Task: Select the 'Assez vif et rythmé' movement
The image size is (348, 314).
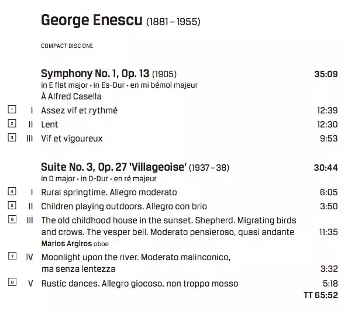Action: [79, 111]
